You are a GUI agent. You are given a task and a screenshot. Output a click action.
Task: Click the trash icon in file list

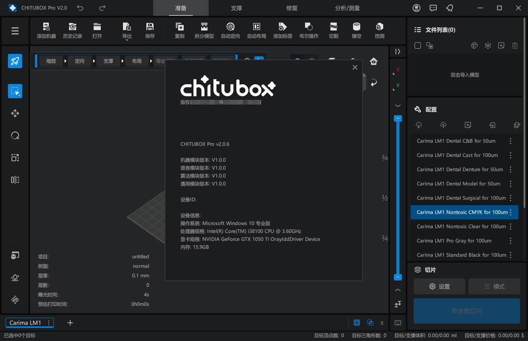pos(515,46)
